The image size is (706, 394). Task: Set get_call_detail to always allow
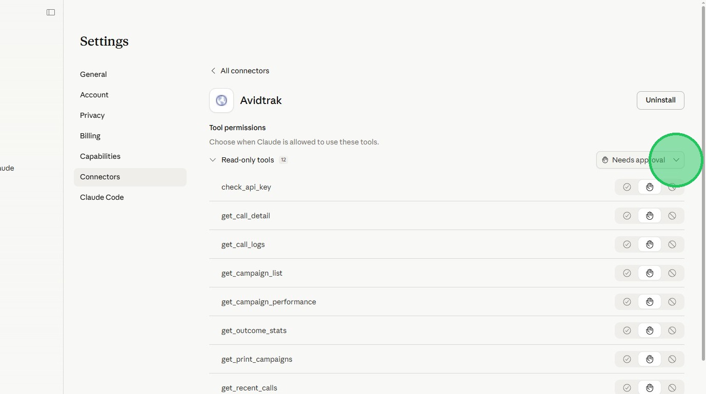pyautogui.click(x=627, y=216)
